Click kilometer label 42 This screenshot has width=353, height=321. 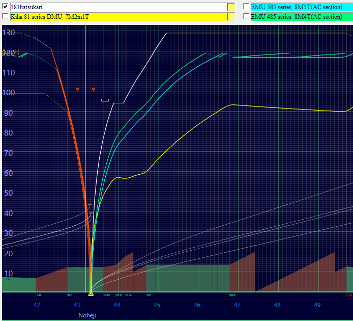click(37, 305)
